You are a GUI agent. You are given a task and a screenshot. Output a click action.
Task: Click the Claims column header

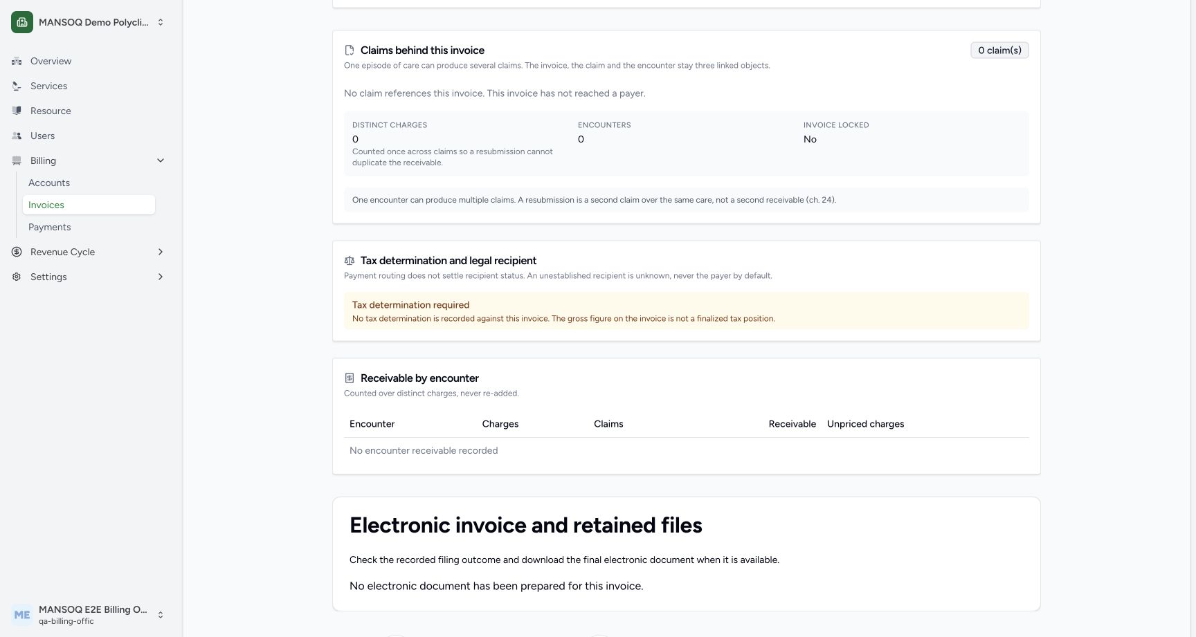click(608, 424)
